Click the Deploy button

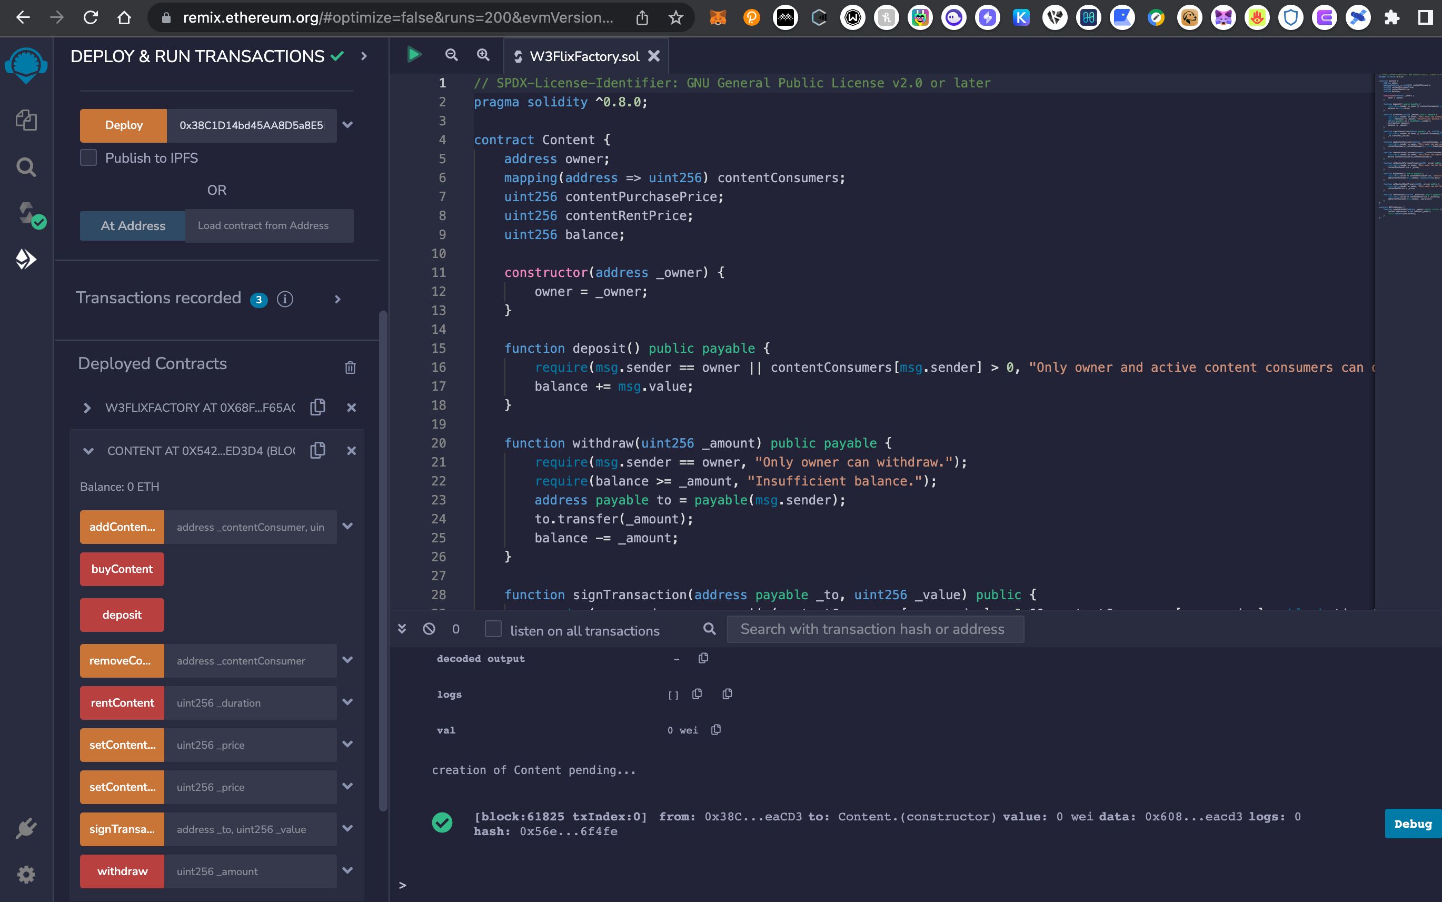coord(123,125)
